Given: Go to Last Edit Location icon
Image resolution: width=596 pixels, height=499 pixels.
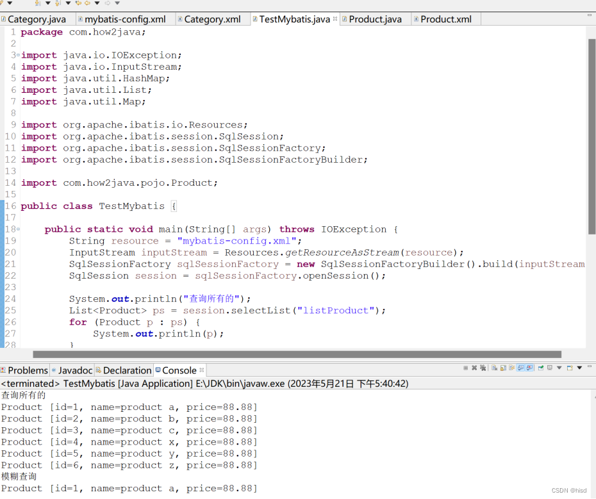Looking at the screenshot, I should click(x=78, y=3).
